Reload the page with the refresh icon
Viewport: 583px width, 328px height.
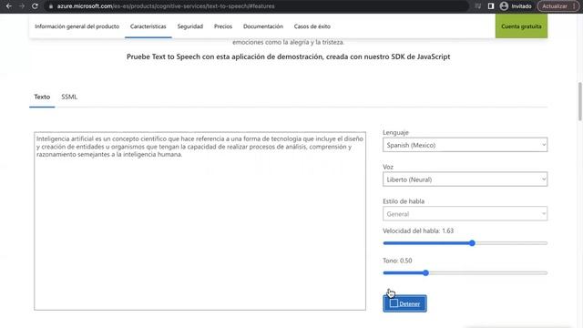[35, 6]
